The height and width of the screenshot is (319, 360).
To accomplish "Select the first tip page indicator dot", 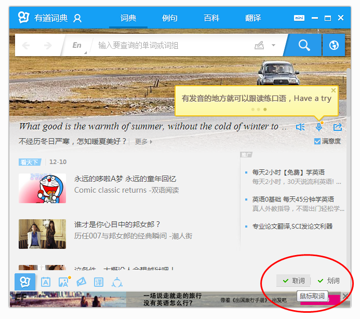I will pos(253,109).
